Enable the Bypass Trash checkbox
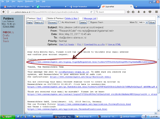This screenshot has height=119, width=160. click(89, 22)
